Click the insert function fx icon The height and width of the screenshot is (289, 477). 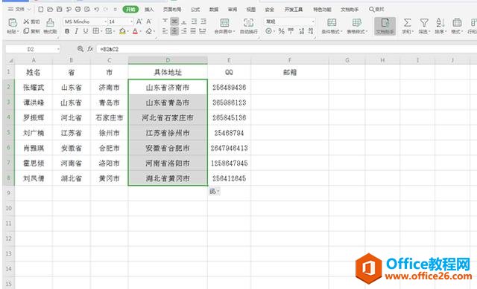click(90, 49)
